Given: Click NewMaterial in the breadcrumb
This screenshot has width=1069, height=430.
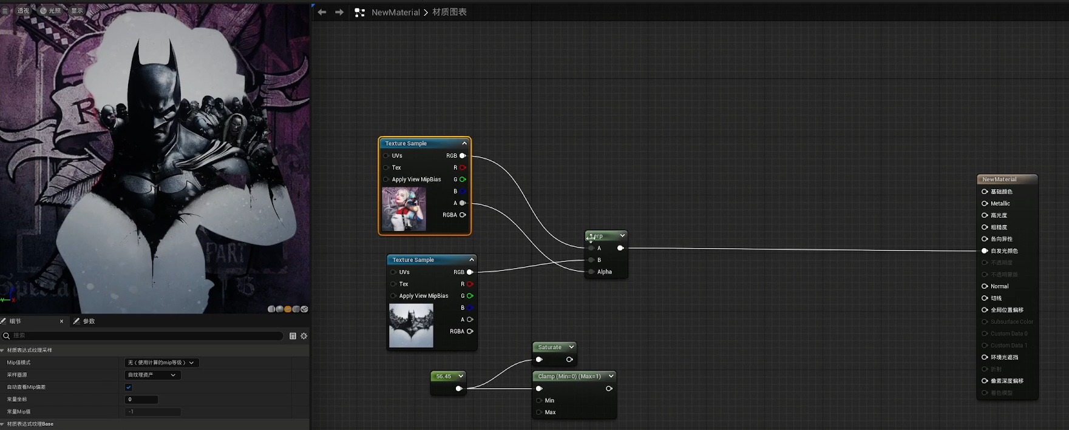Looking at the screenshot, I should click(x=395, y=12).
